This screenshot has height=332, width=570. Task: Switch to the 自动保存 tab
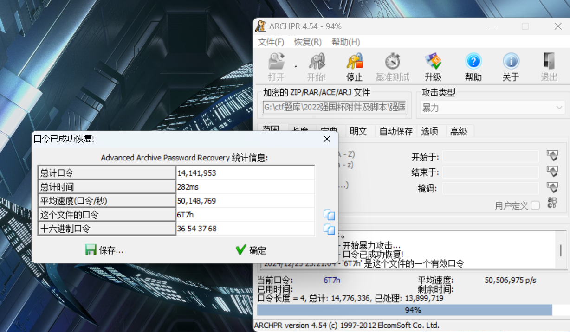pyautogui.click(x=396, y=131)
